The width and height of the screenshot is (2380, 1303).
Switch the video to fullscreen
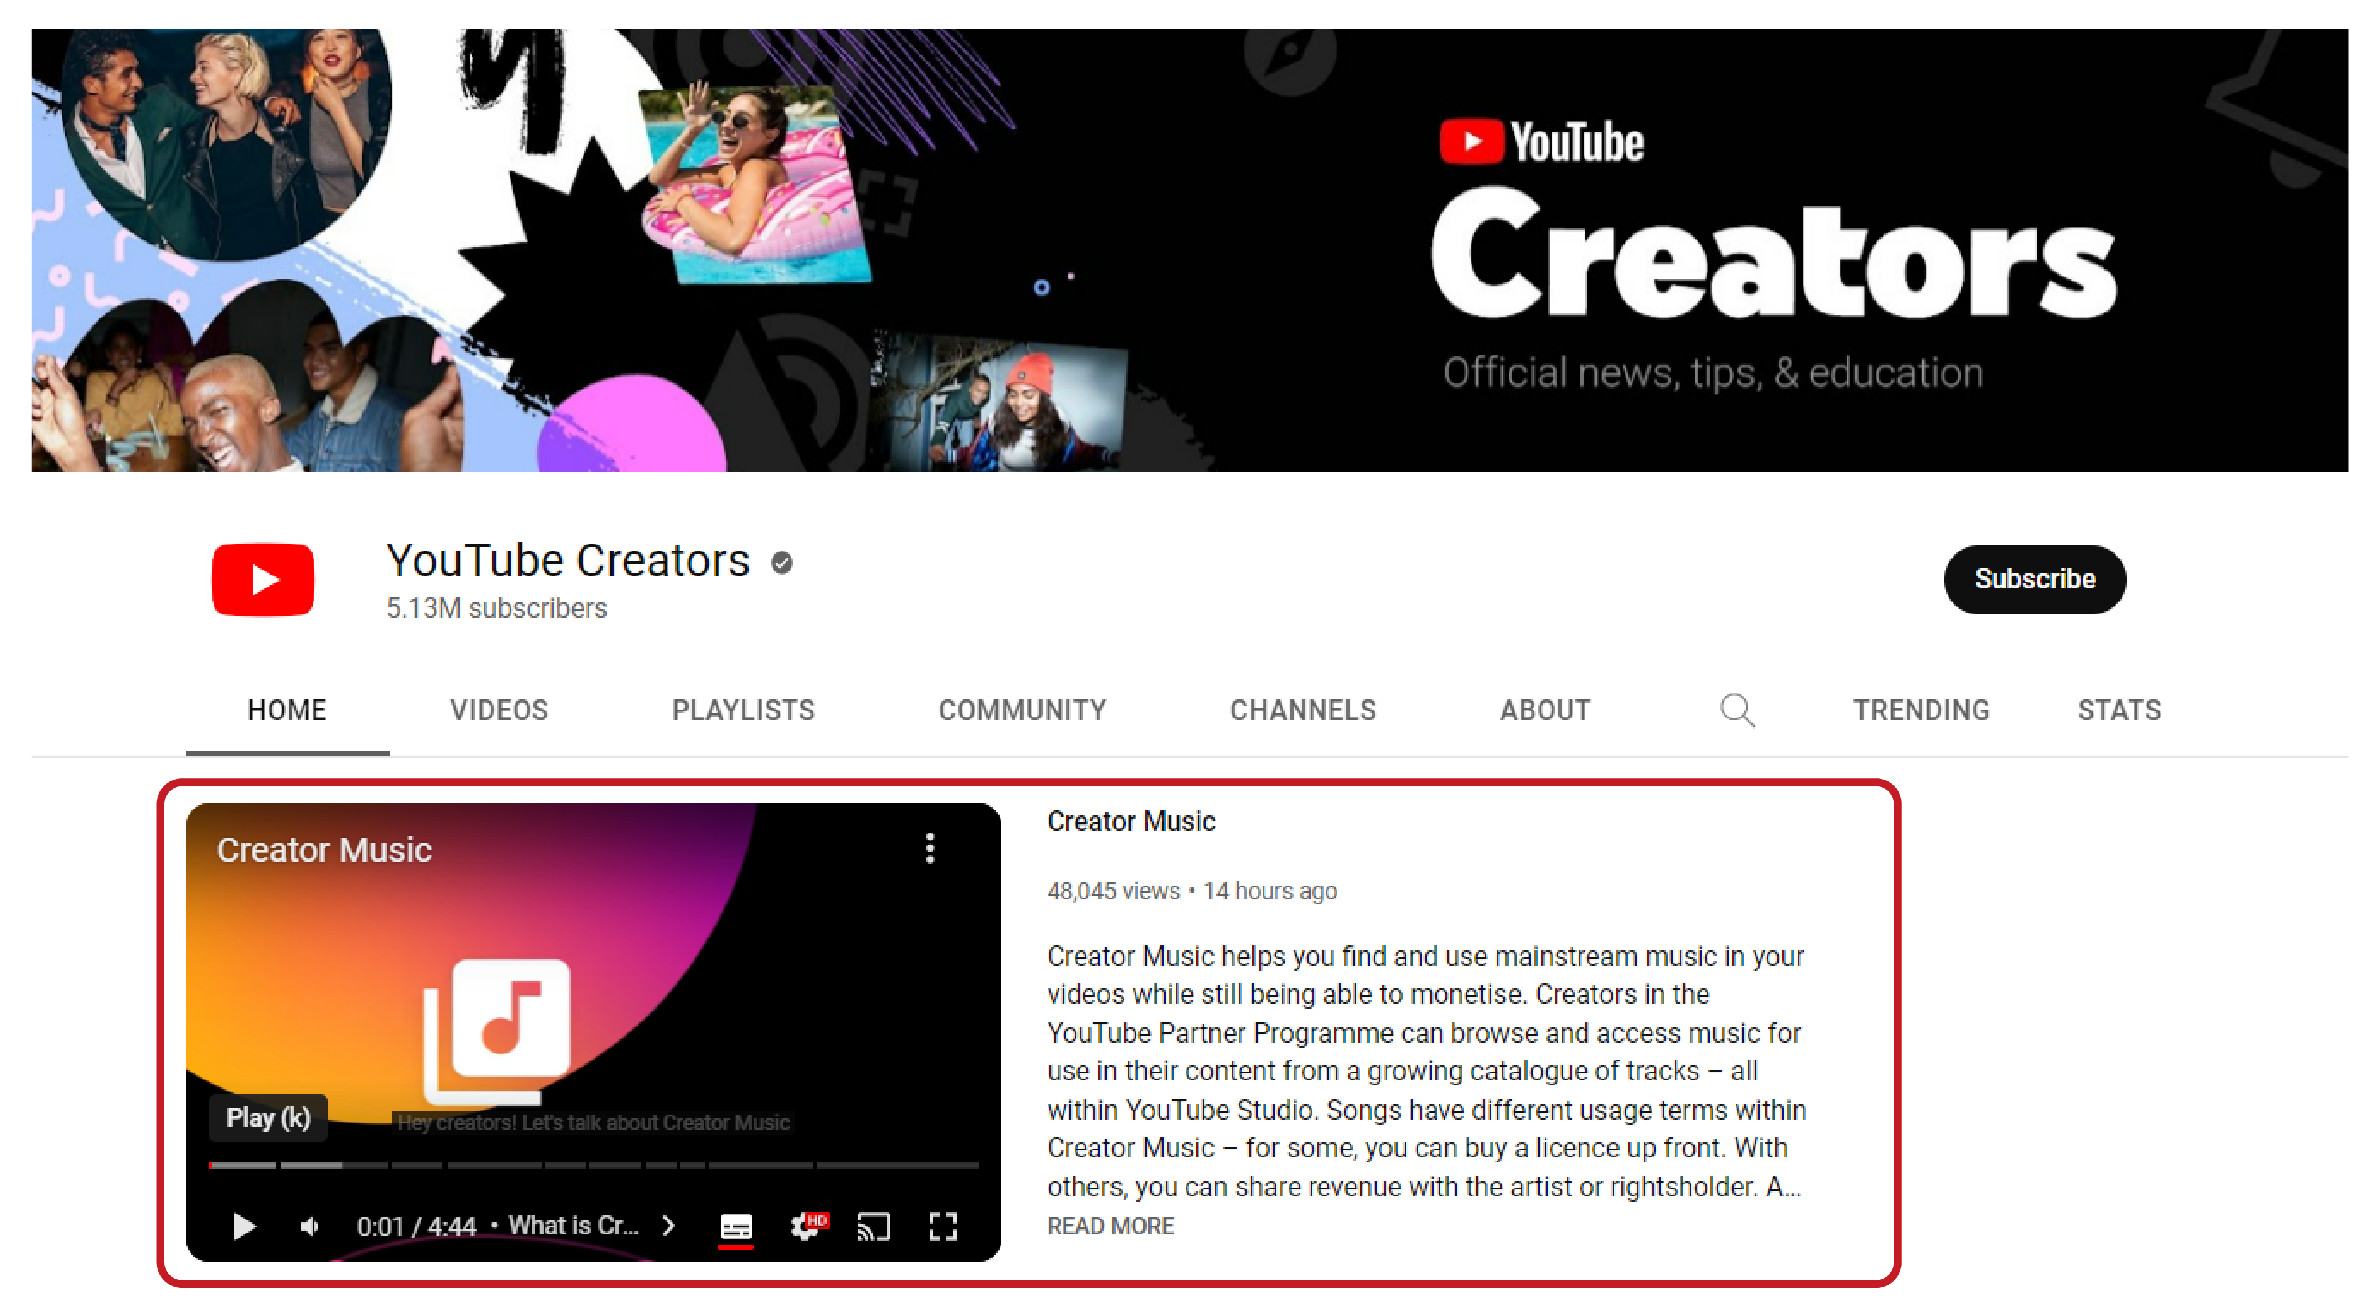(x=943, y=1226)
